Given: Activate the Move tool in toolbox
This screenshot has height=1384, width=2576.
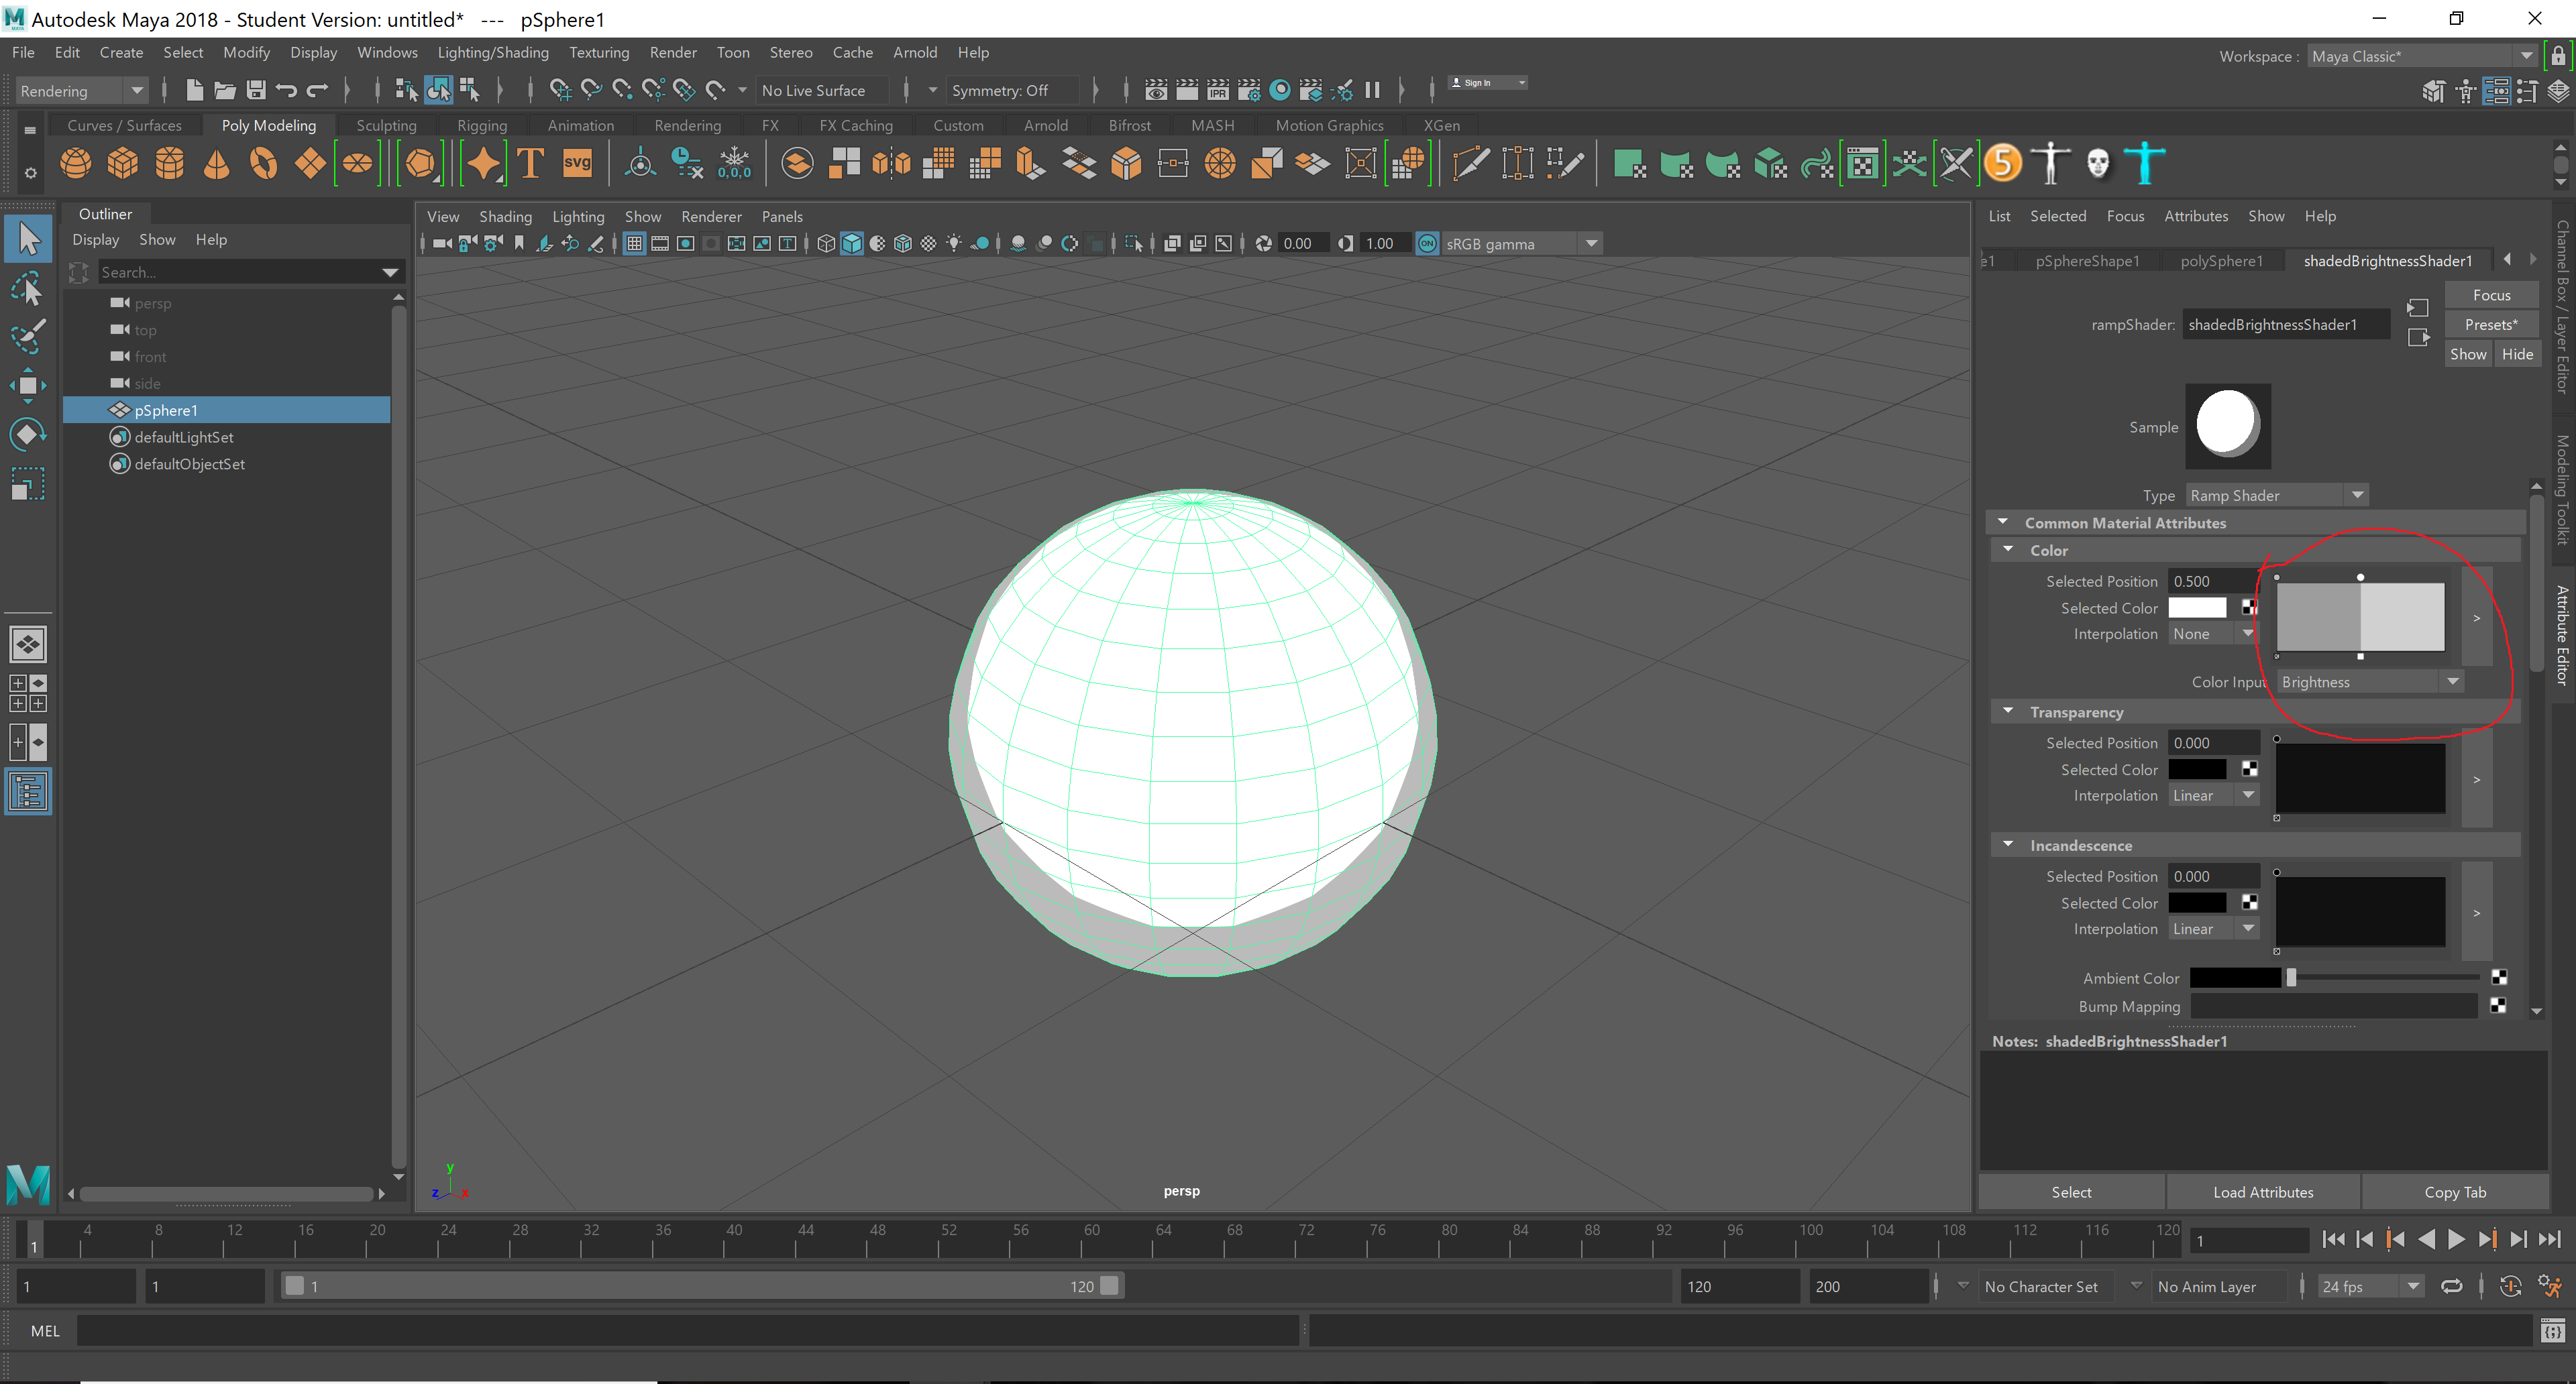Looking at the screenshot, I should point(28,386).
